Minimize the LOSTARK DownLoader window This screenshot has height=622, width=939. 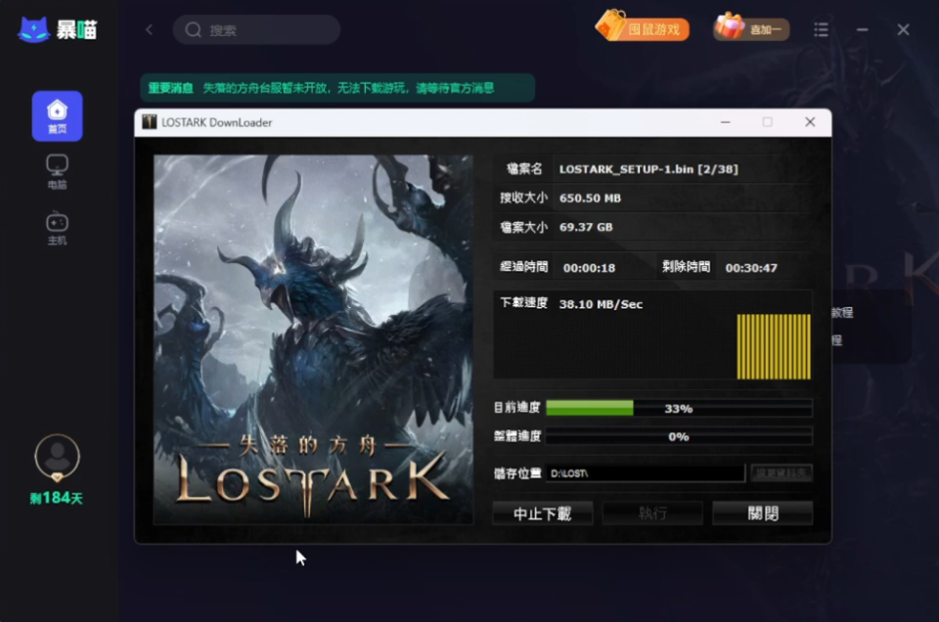coord(725,122)
